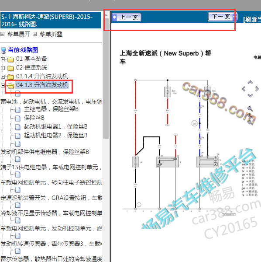Expand the 03 1.4 升汽油发动机 folder node
Image resolution: width=261 pixels, height=262 pixels.
tap(3, 77)
